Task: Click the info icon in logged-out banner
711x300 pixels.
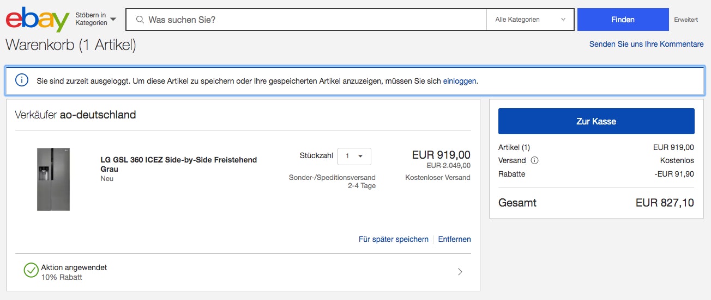Action: pos(21,80)
